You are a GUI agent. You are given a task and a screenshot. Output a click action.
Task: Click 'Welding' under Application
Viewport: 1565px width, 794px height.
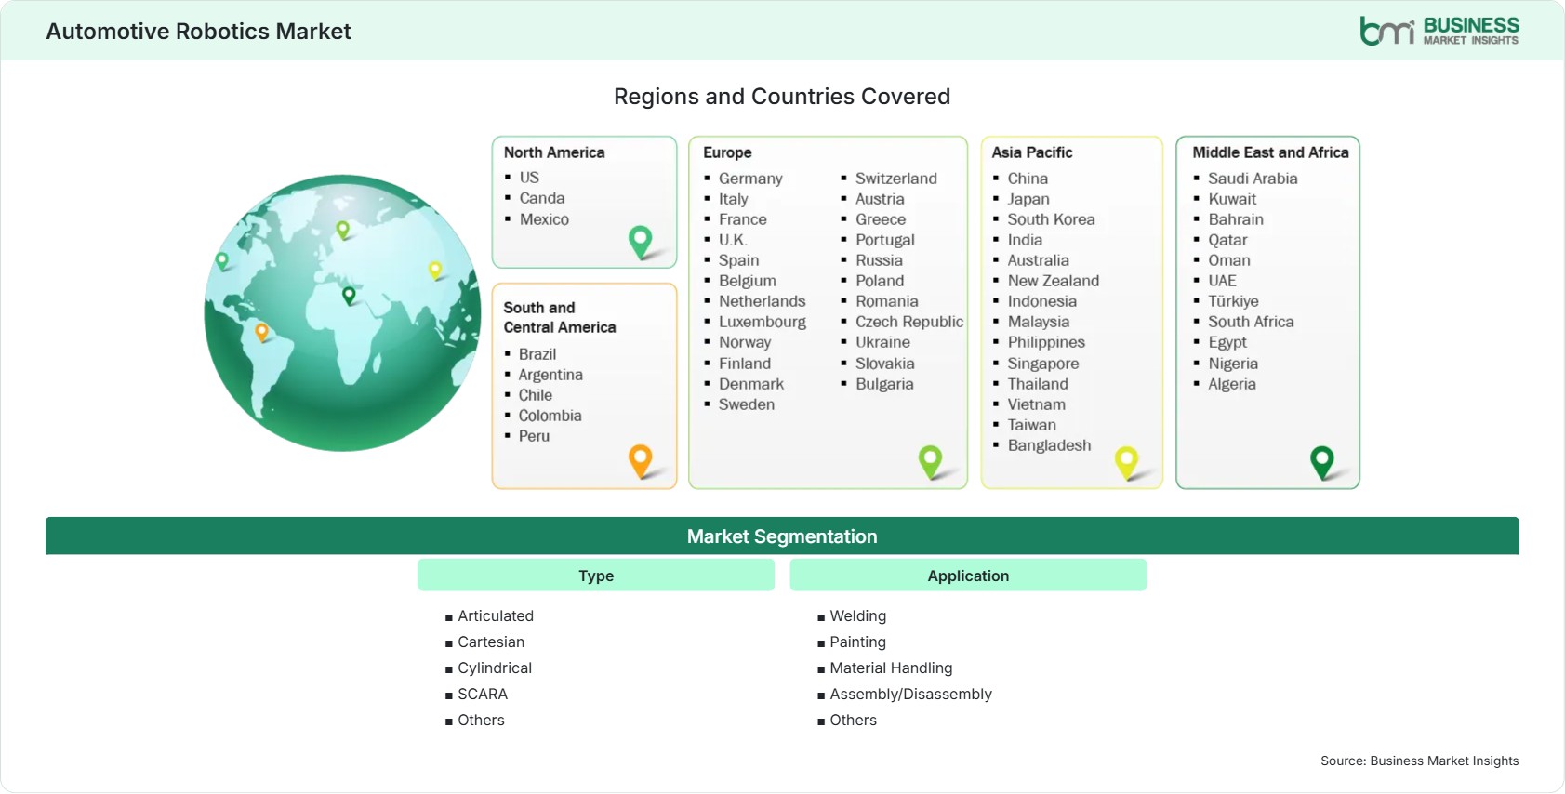coord(858,616)
